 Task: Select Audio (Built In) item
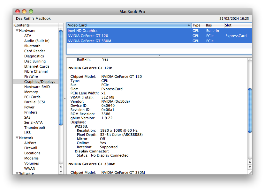click(x=37, y=41)
